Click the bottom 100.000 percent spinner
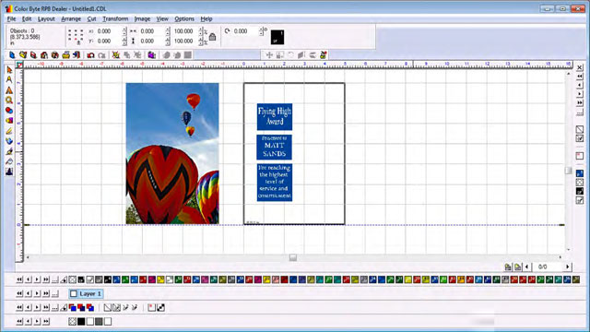 pyautogui.click(x=201, y=41)
